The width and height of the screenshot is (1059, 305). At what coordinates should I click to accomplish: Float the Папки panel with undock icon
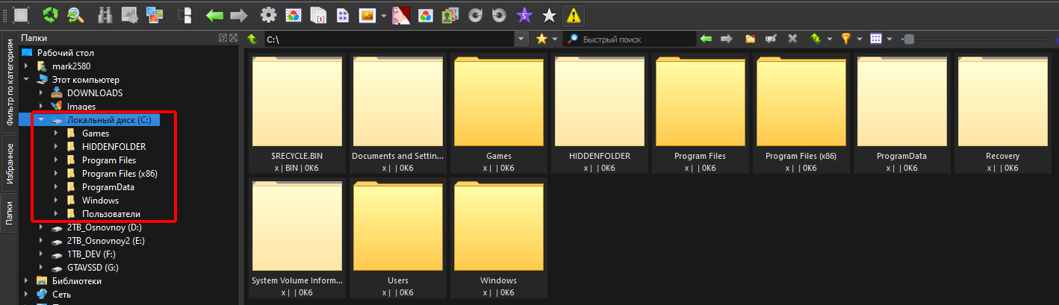click(x=223, y=38)
